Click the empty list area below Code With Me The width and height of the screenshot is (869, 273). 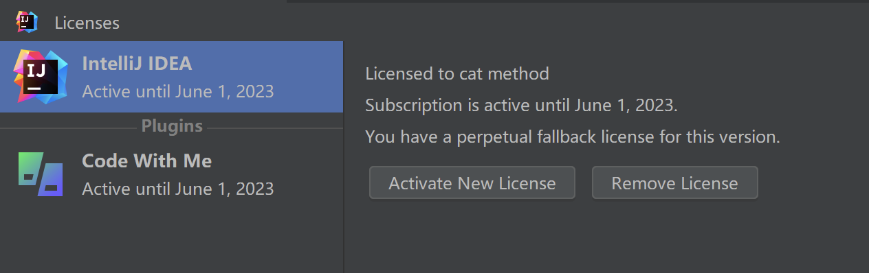pos(171,241)
